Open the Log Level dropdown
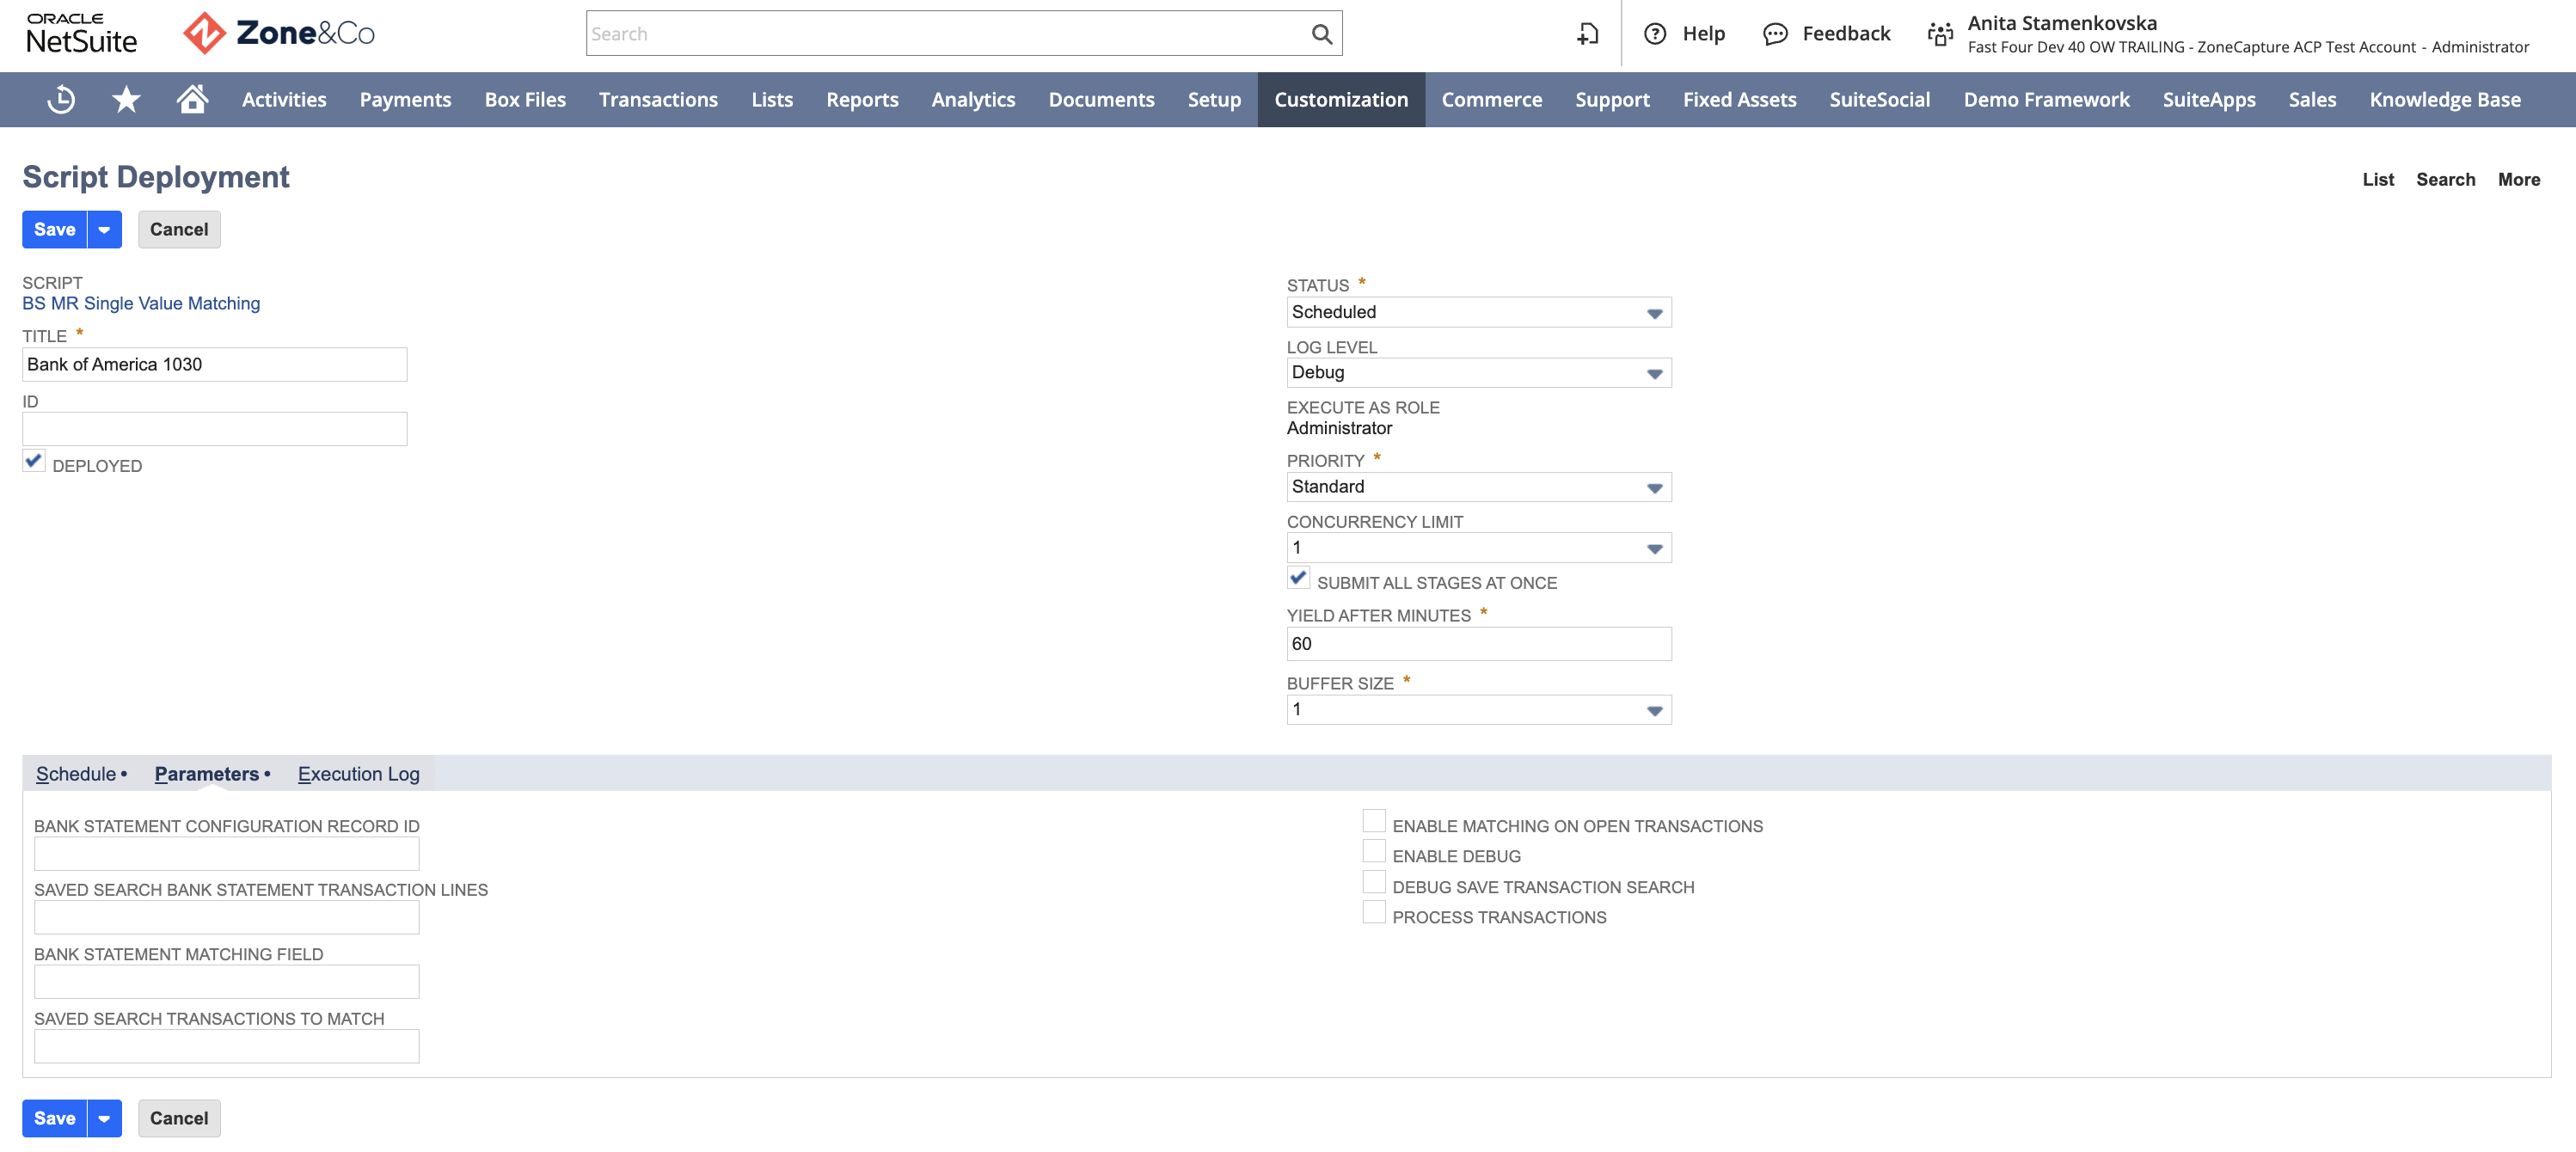 (1478, 372)
